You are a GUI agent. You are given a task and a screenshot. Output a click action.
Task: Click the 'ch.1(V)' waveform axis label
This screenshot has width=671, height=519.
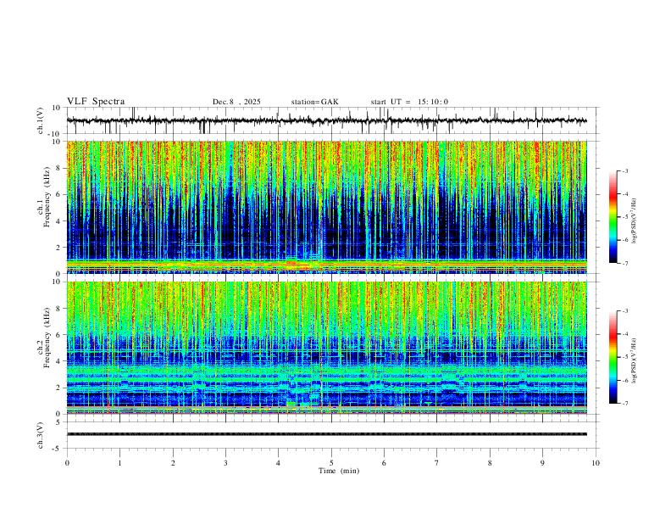point(41,120)
